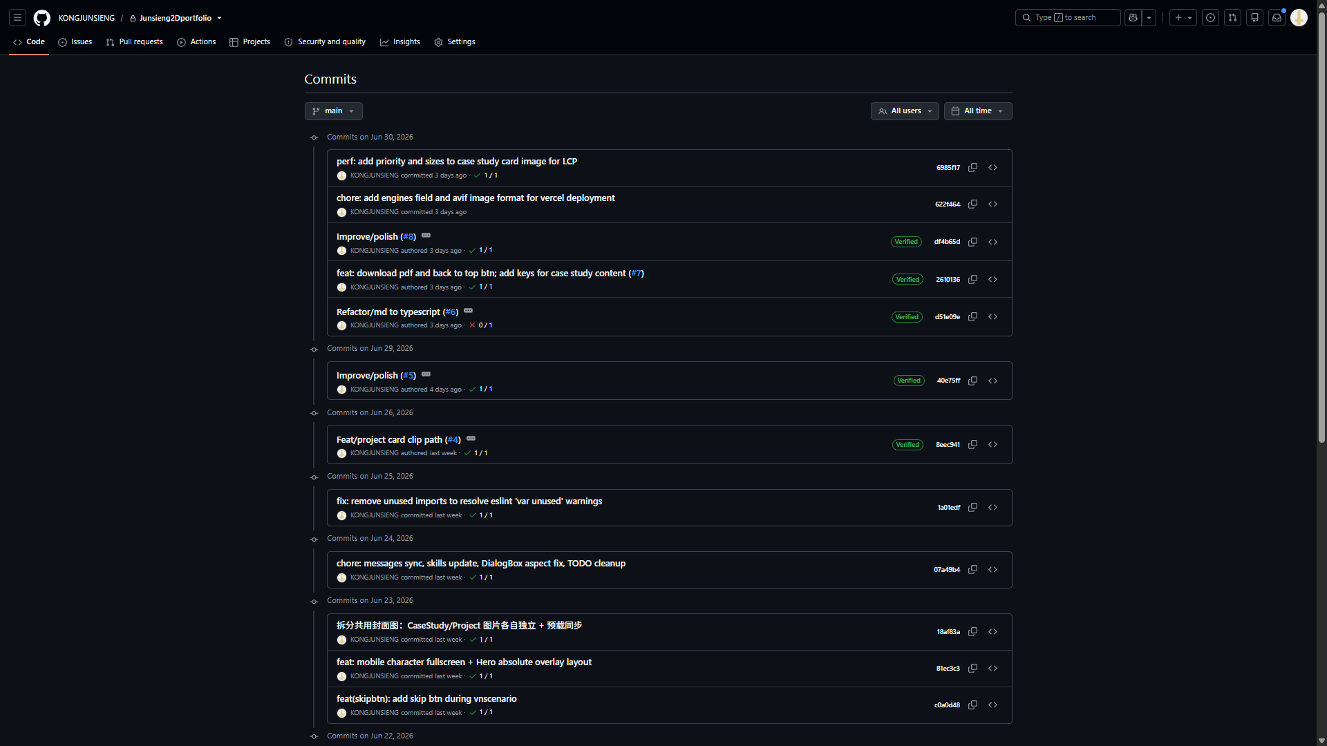Expand the Copilot dropdown arrow

tap(1149, 18)
